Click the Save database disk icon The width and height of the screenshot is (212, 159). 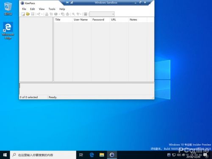tap(33, 14)
